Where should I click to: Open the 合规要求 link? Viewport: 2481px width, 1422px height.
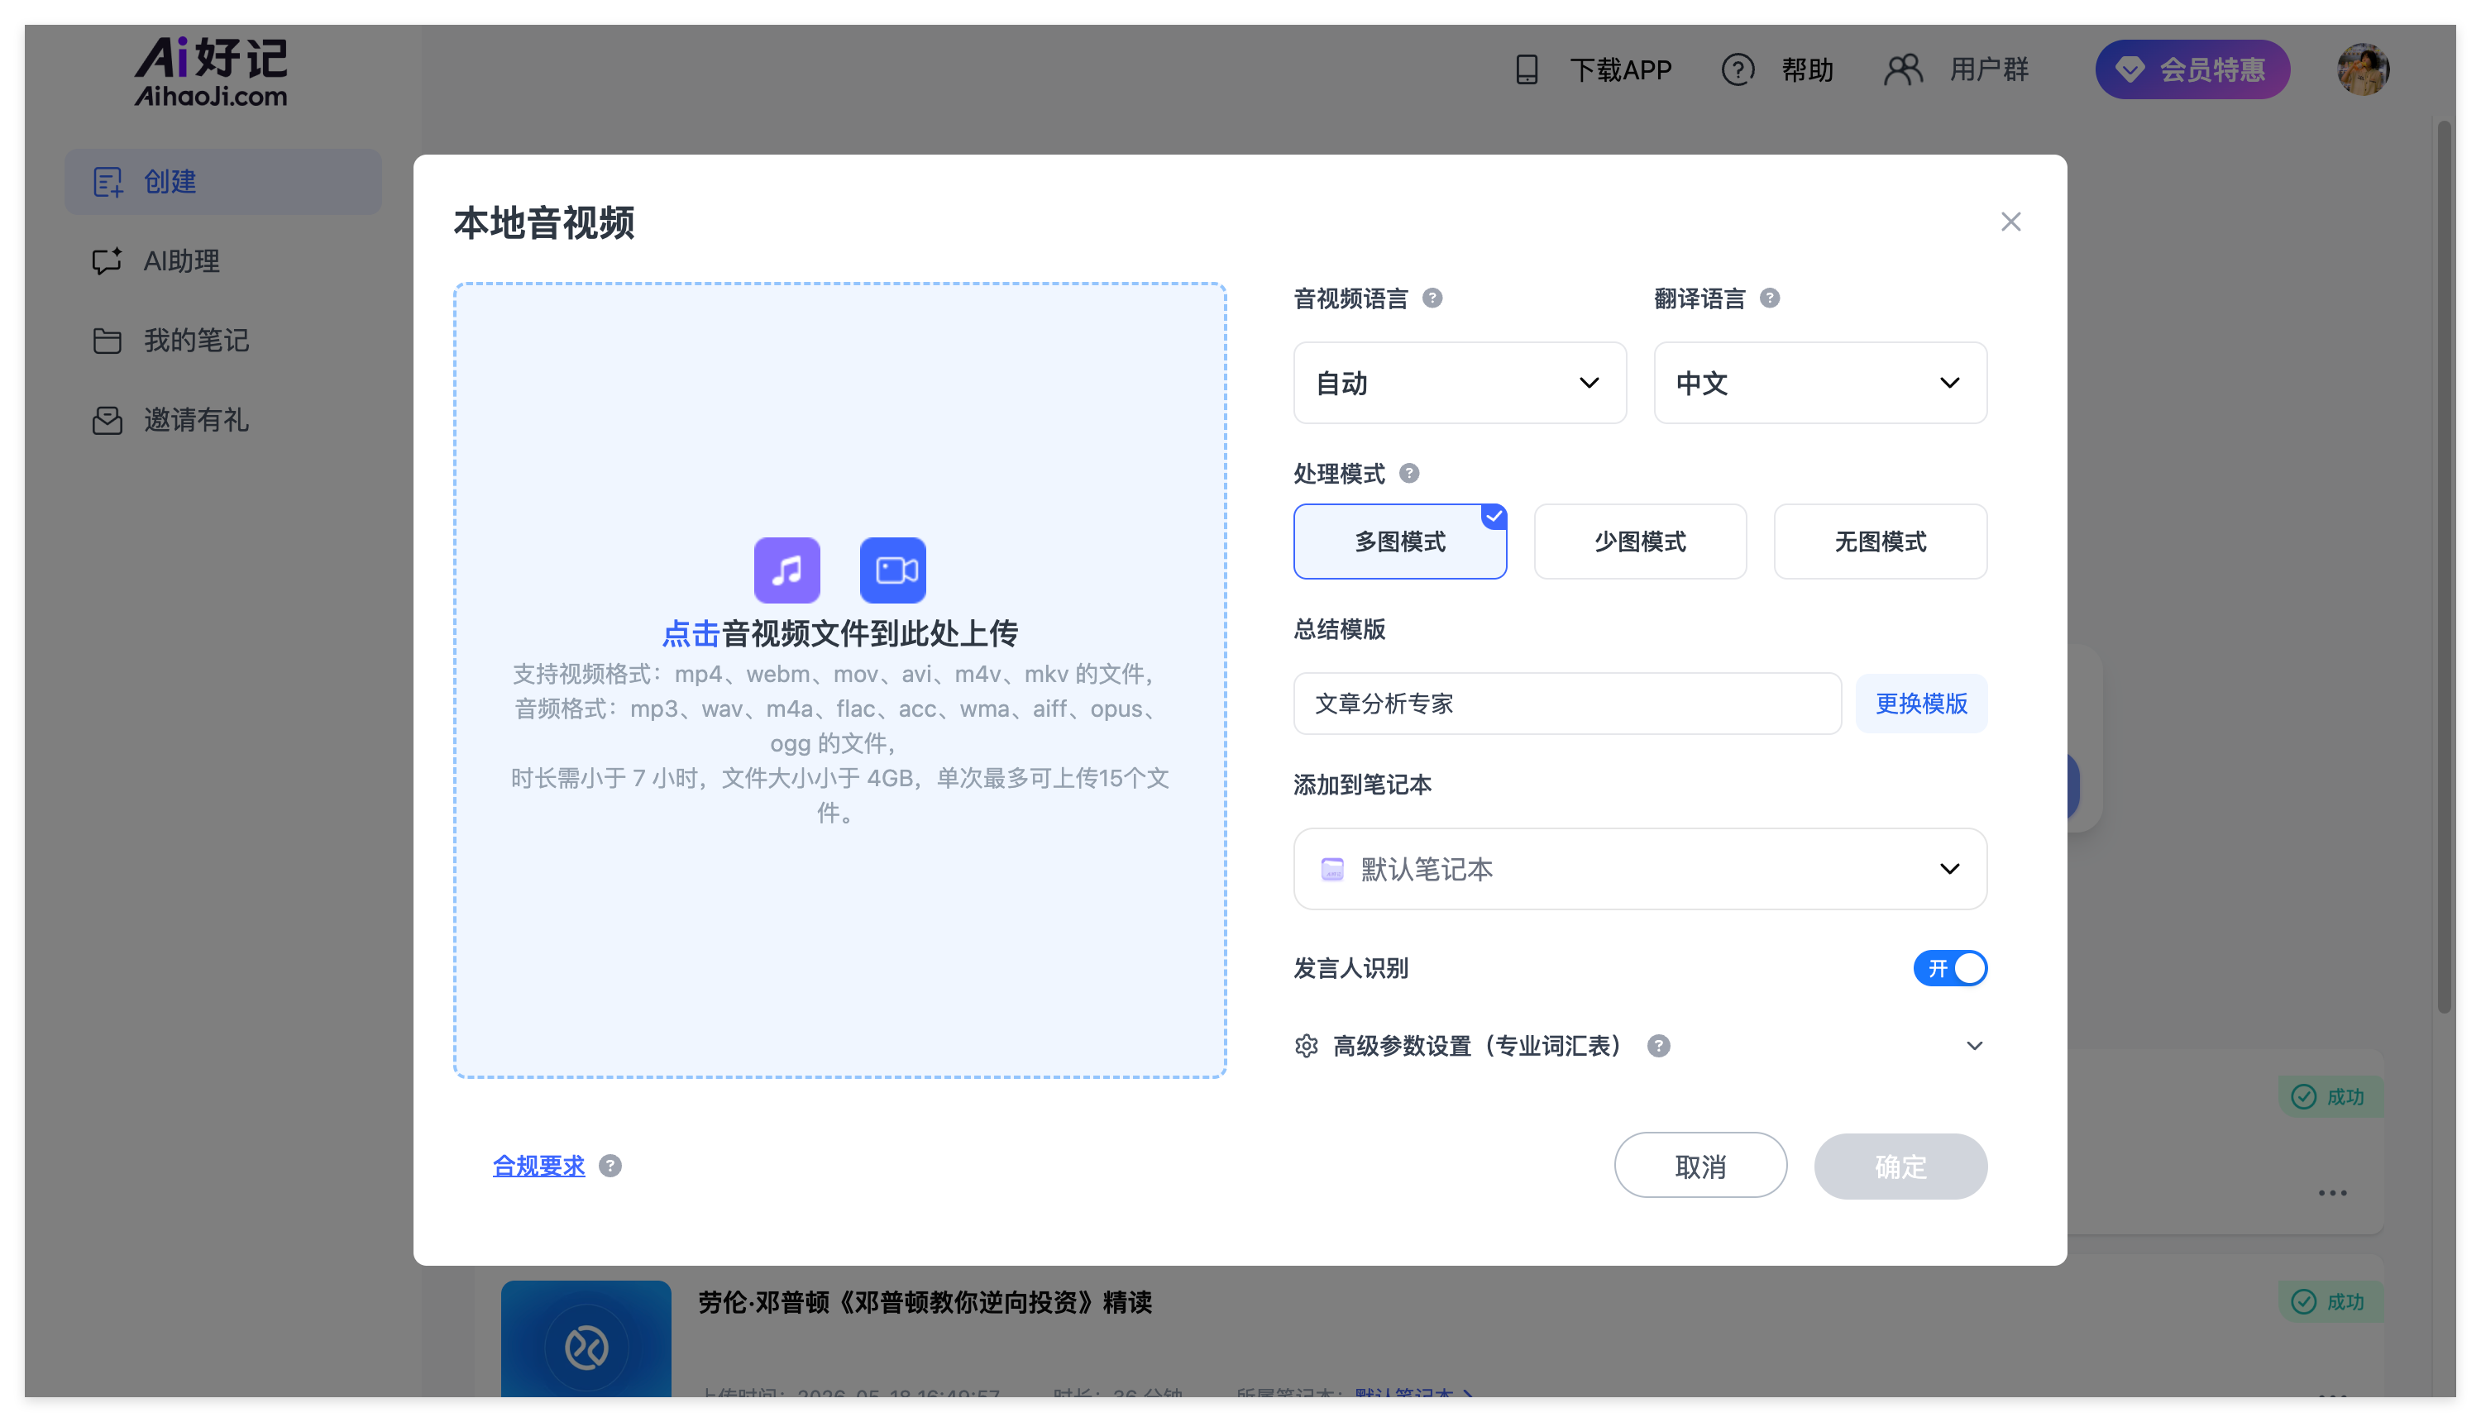[x=538, y=1165]
